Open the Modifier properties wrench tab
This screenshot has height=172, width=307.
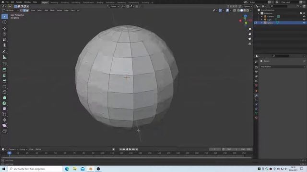256,96
